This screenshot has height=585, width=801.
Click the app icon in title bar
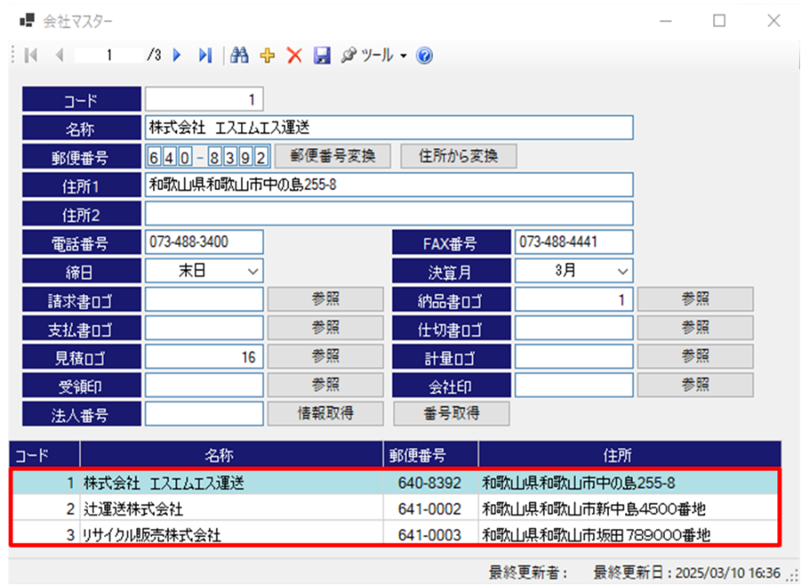(x=27, y=20)
